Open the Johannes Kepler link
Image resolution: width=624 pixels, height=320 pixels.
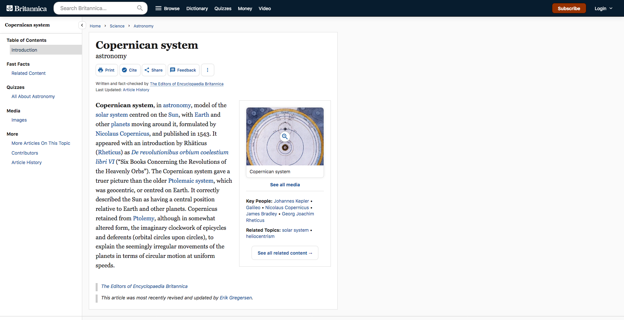click(x=291, y=201)
